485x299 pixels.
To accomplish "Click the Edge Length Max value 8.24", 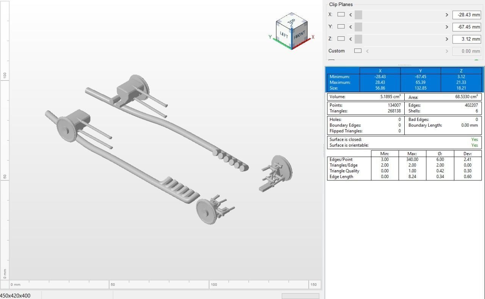I will point(412,177).
